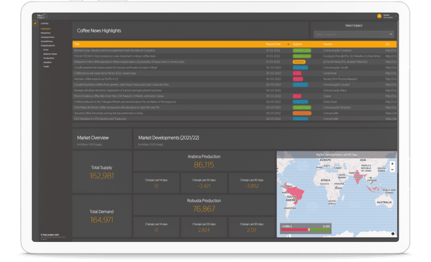
Task: Open the GrowthView menu item
Action: 47,41
